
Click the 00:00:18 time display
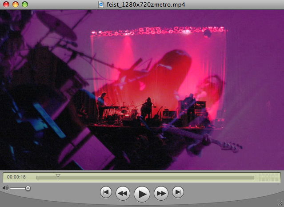[16, 177]
